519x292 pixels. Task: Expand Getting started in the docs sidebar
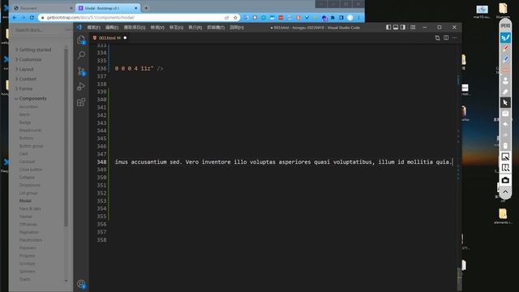pyautogui.click(x=33, y=49)
